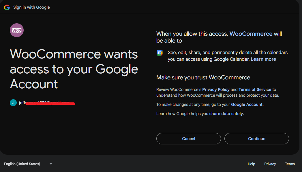Open Privacy in footer
Viewport: 302px width, 172px height.
tap(270, 164)
